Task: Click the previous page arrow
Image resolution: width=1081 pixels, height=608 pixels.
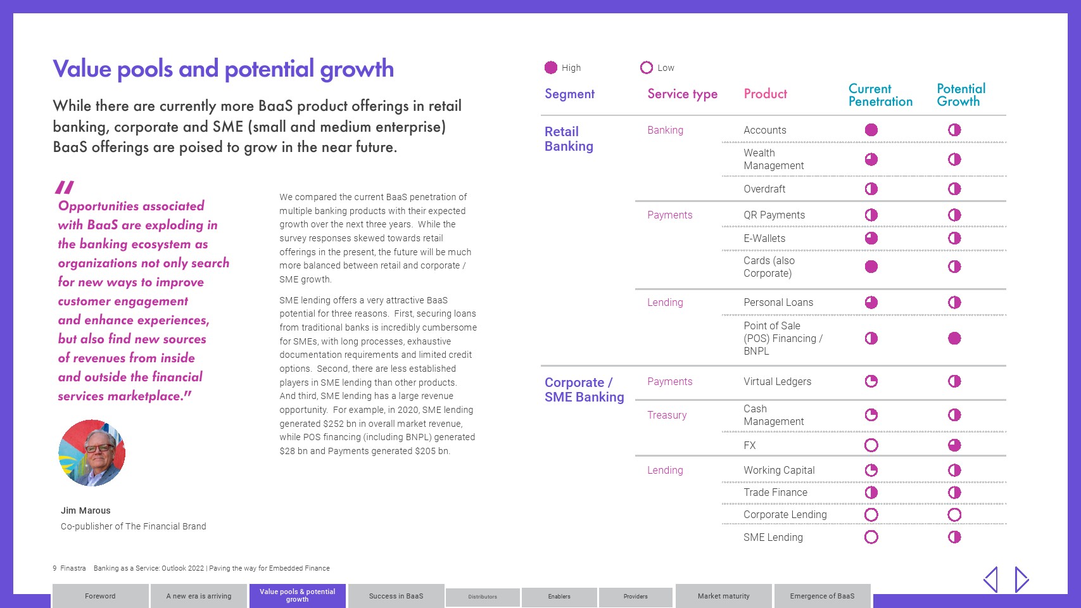Action: [991, 579]
